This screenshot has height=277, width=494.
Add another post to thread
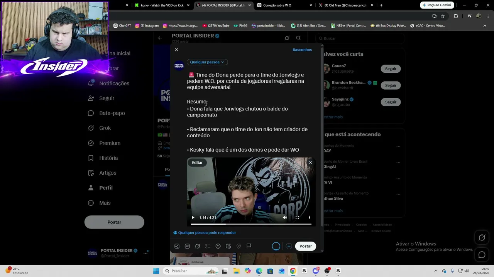click(x=289, y=246)
